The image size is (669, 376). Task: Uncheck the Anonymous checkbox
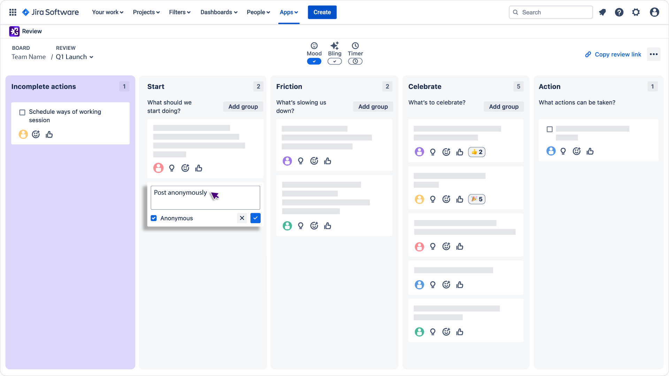[x=154, y=218]
